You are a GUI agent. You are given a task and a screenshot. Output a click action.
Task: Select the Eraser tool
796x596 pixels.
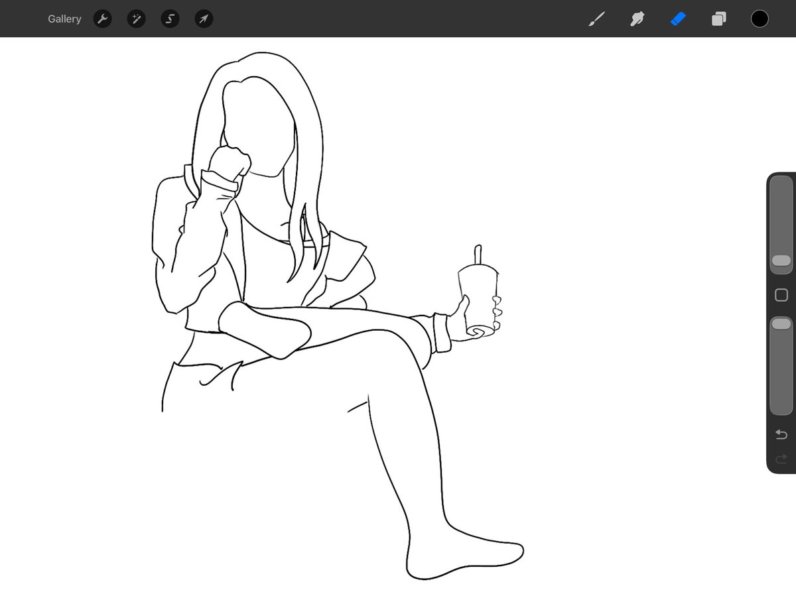pos(678,19)
